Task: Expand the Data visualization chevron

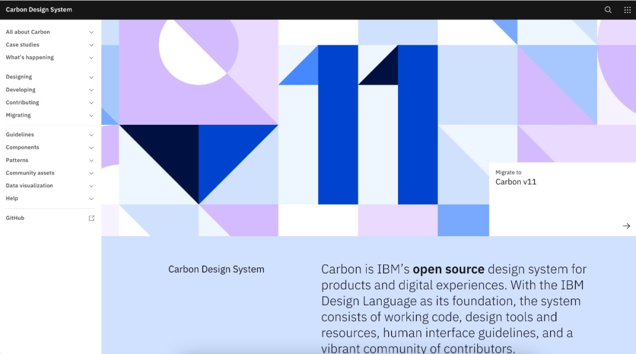Action: (91, 186)
